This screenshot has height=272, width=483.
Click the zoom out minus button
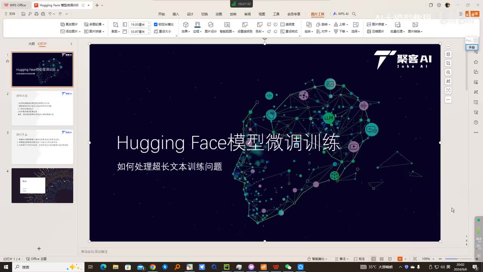tap(440, 259)
